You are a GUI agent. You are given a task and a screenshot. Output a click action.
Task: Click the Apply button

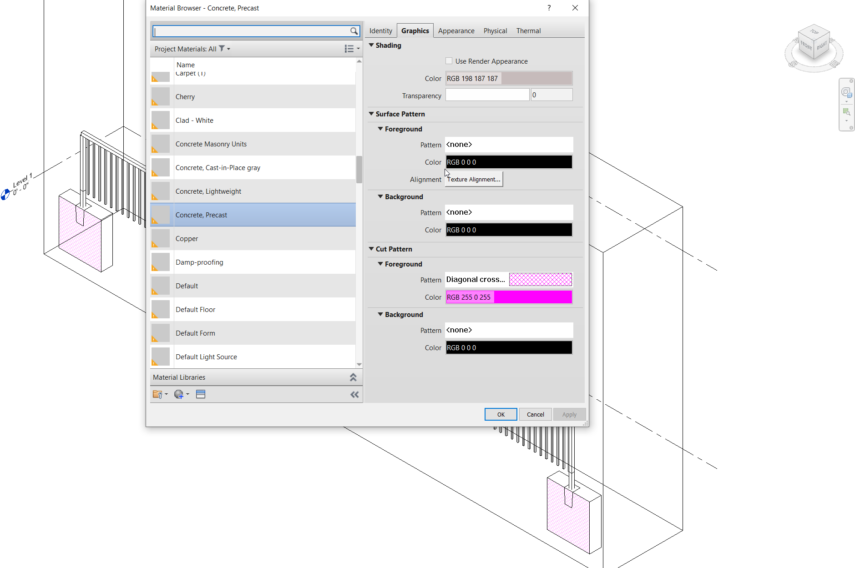569,414
